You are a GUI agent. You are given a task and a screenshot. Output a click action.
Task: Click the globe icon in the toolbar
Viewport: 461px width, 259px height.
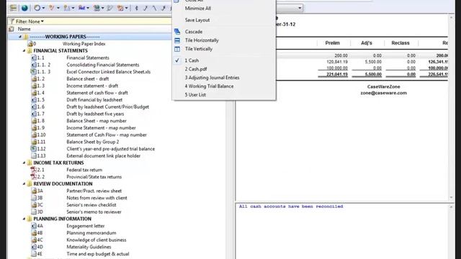24,8
